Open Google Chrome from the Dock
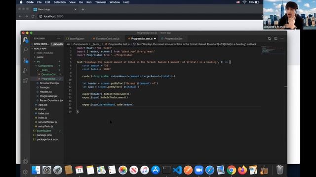This screenshot has width=316, height=177. click(232, 170)
